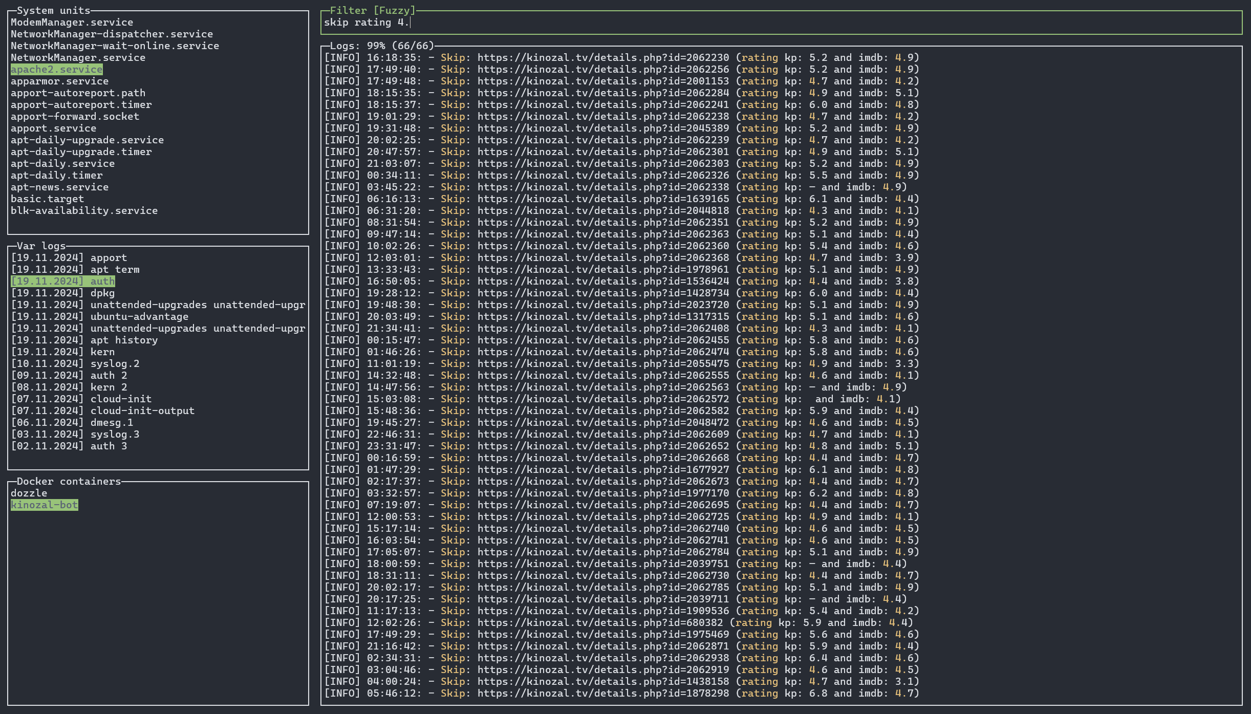1251x714 pixels.
Task: Select apt-daily-upgrade.timer unit
Action: click(x=81, y=152)
